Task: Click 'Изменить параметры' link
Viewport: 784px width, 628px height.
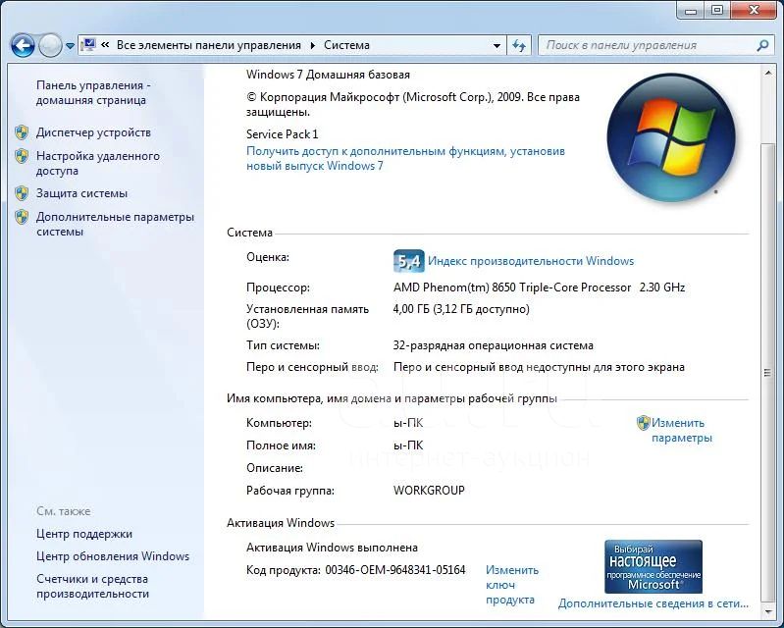Action: [682, 431]
